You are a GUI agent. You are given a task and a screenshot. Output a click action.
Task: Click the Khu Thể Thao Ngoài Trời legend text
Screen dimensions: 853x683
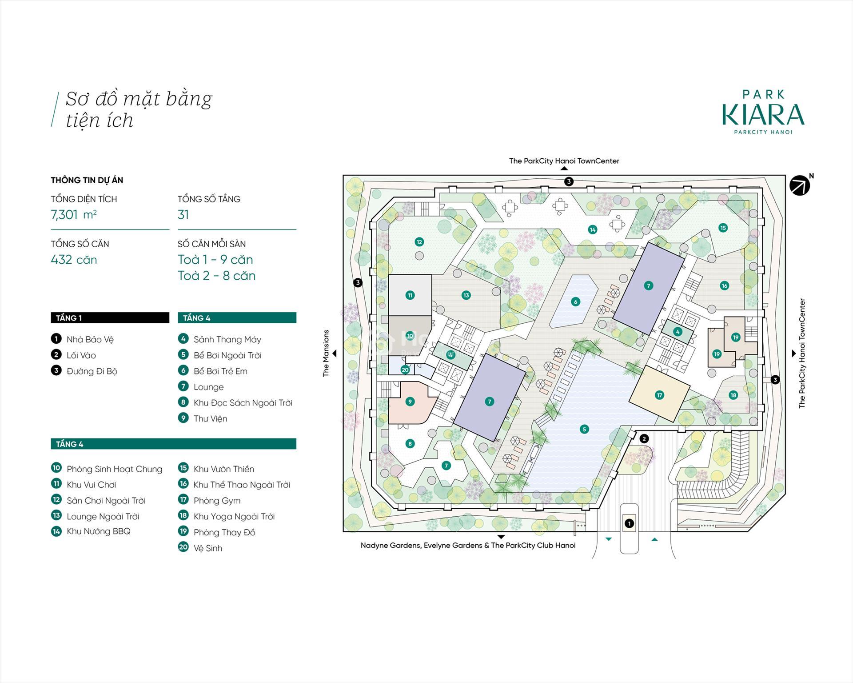pos(242,485)
